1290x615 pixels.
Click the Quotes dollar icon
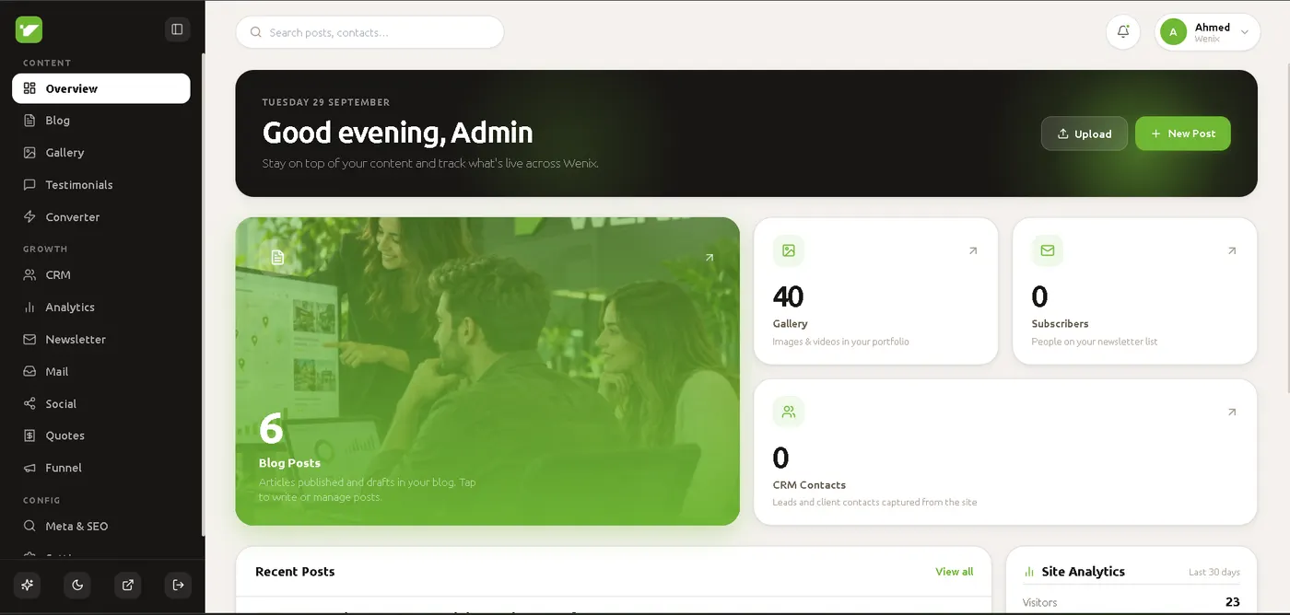tap(29, 435)
